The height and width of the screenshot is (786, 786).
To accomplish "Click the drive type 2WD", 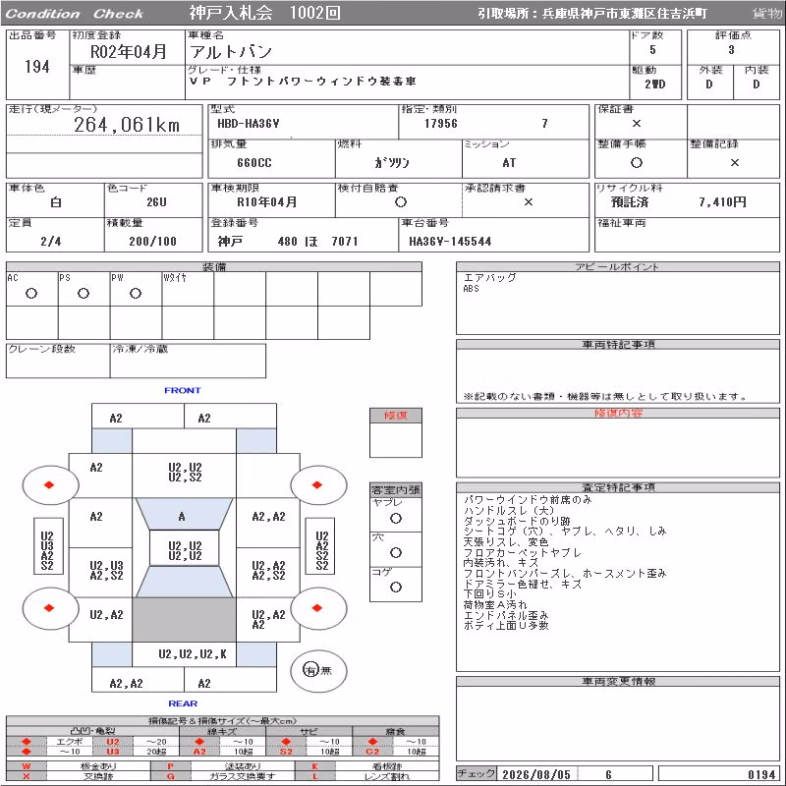I will coord(654,84).
